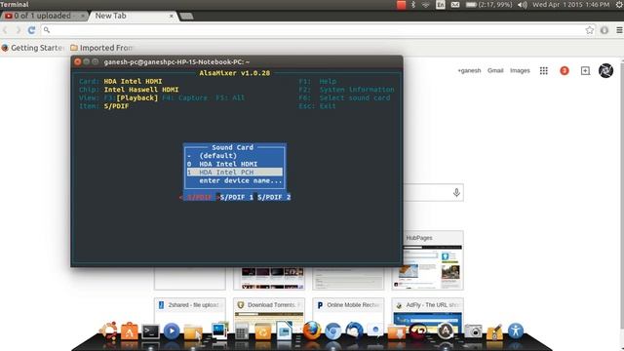Open battery indicator showing 99%
624x351 pixels.
pos(489,5)
